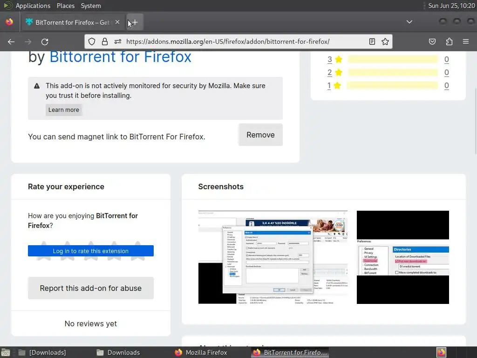Image resolution: width=477 pixels, height=358 pixels.
Task: Click the 3-star review count zero
Action: [446, 59]
